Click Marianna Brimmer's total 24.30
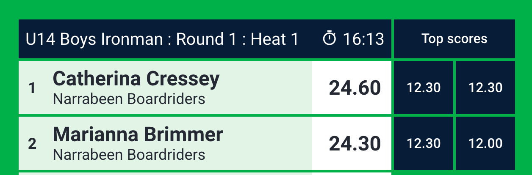 (355, 144)
